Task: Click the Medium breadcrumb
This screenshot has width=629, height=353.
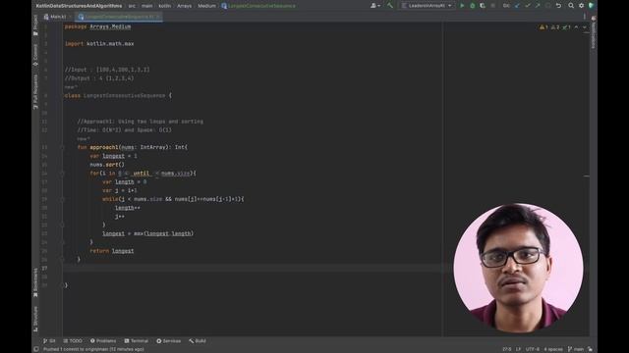Action: [206, 6]
